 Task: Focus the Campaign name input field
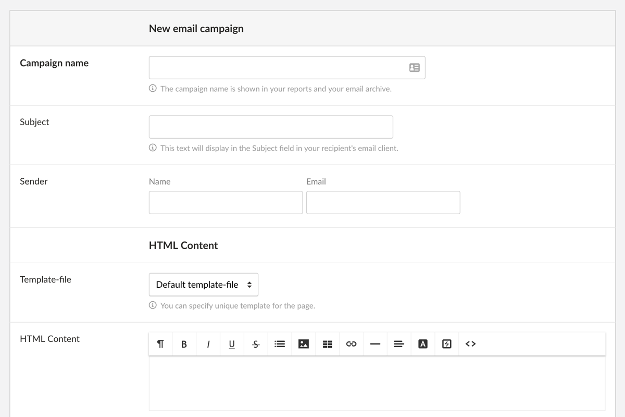(x=276, y=68)
